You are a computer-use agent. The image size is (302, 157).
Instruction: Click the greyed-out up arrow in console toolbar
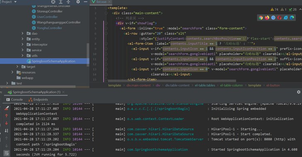click(x=6, y=138)
